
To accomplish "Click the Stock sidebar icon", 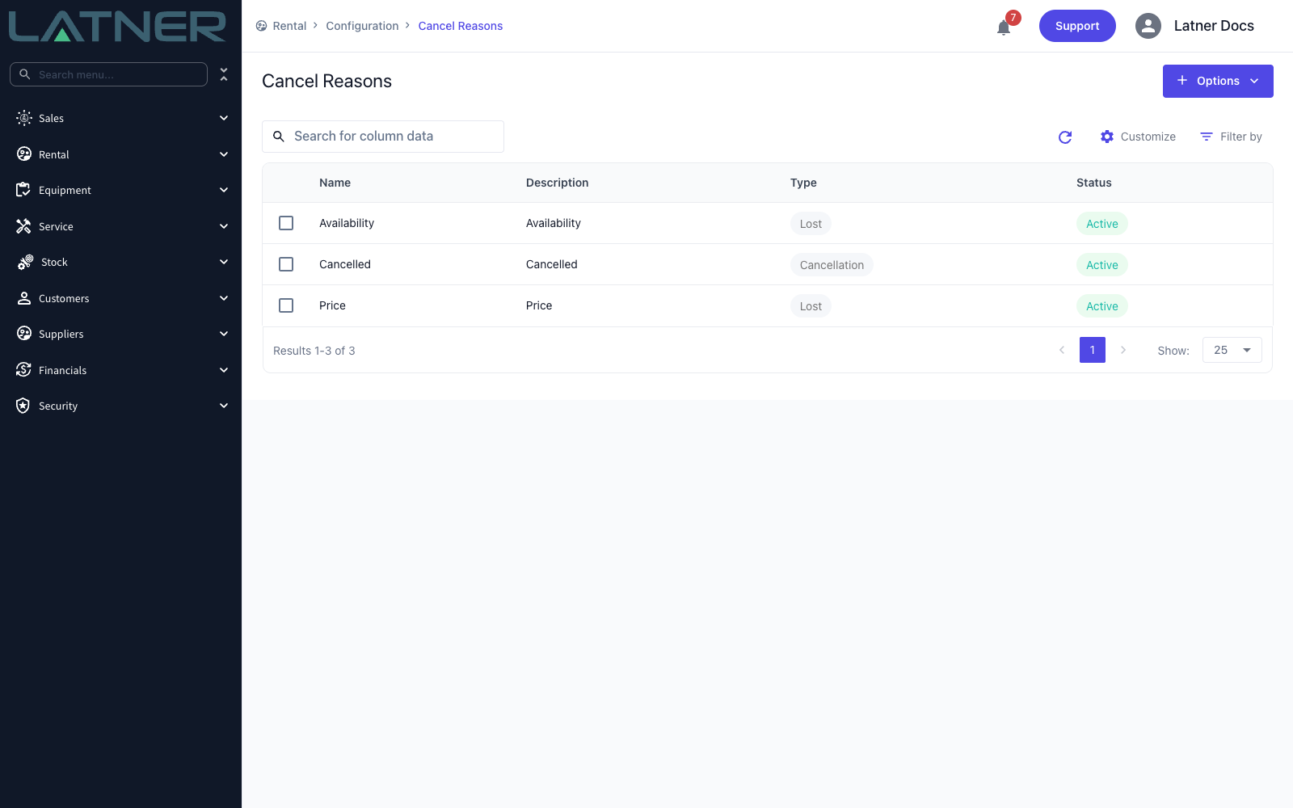I will click(25, 262).
